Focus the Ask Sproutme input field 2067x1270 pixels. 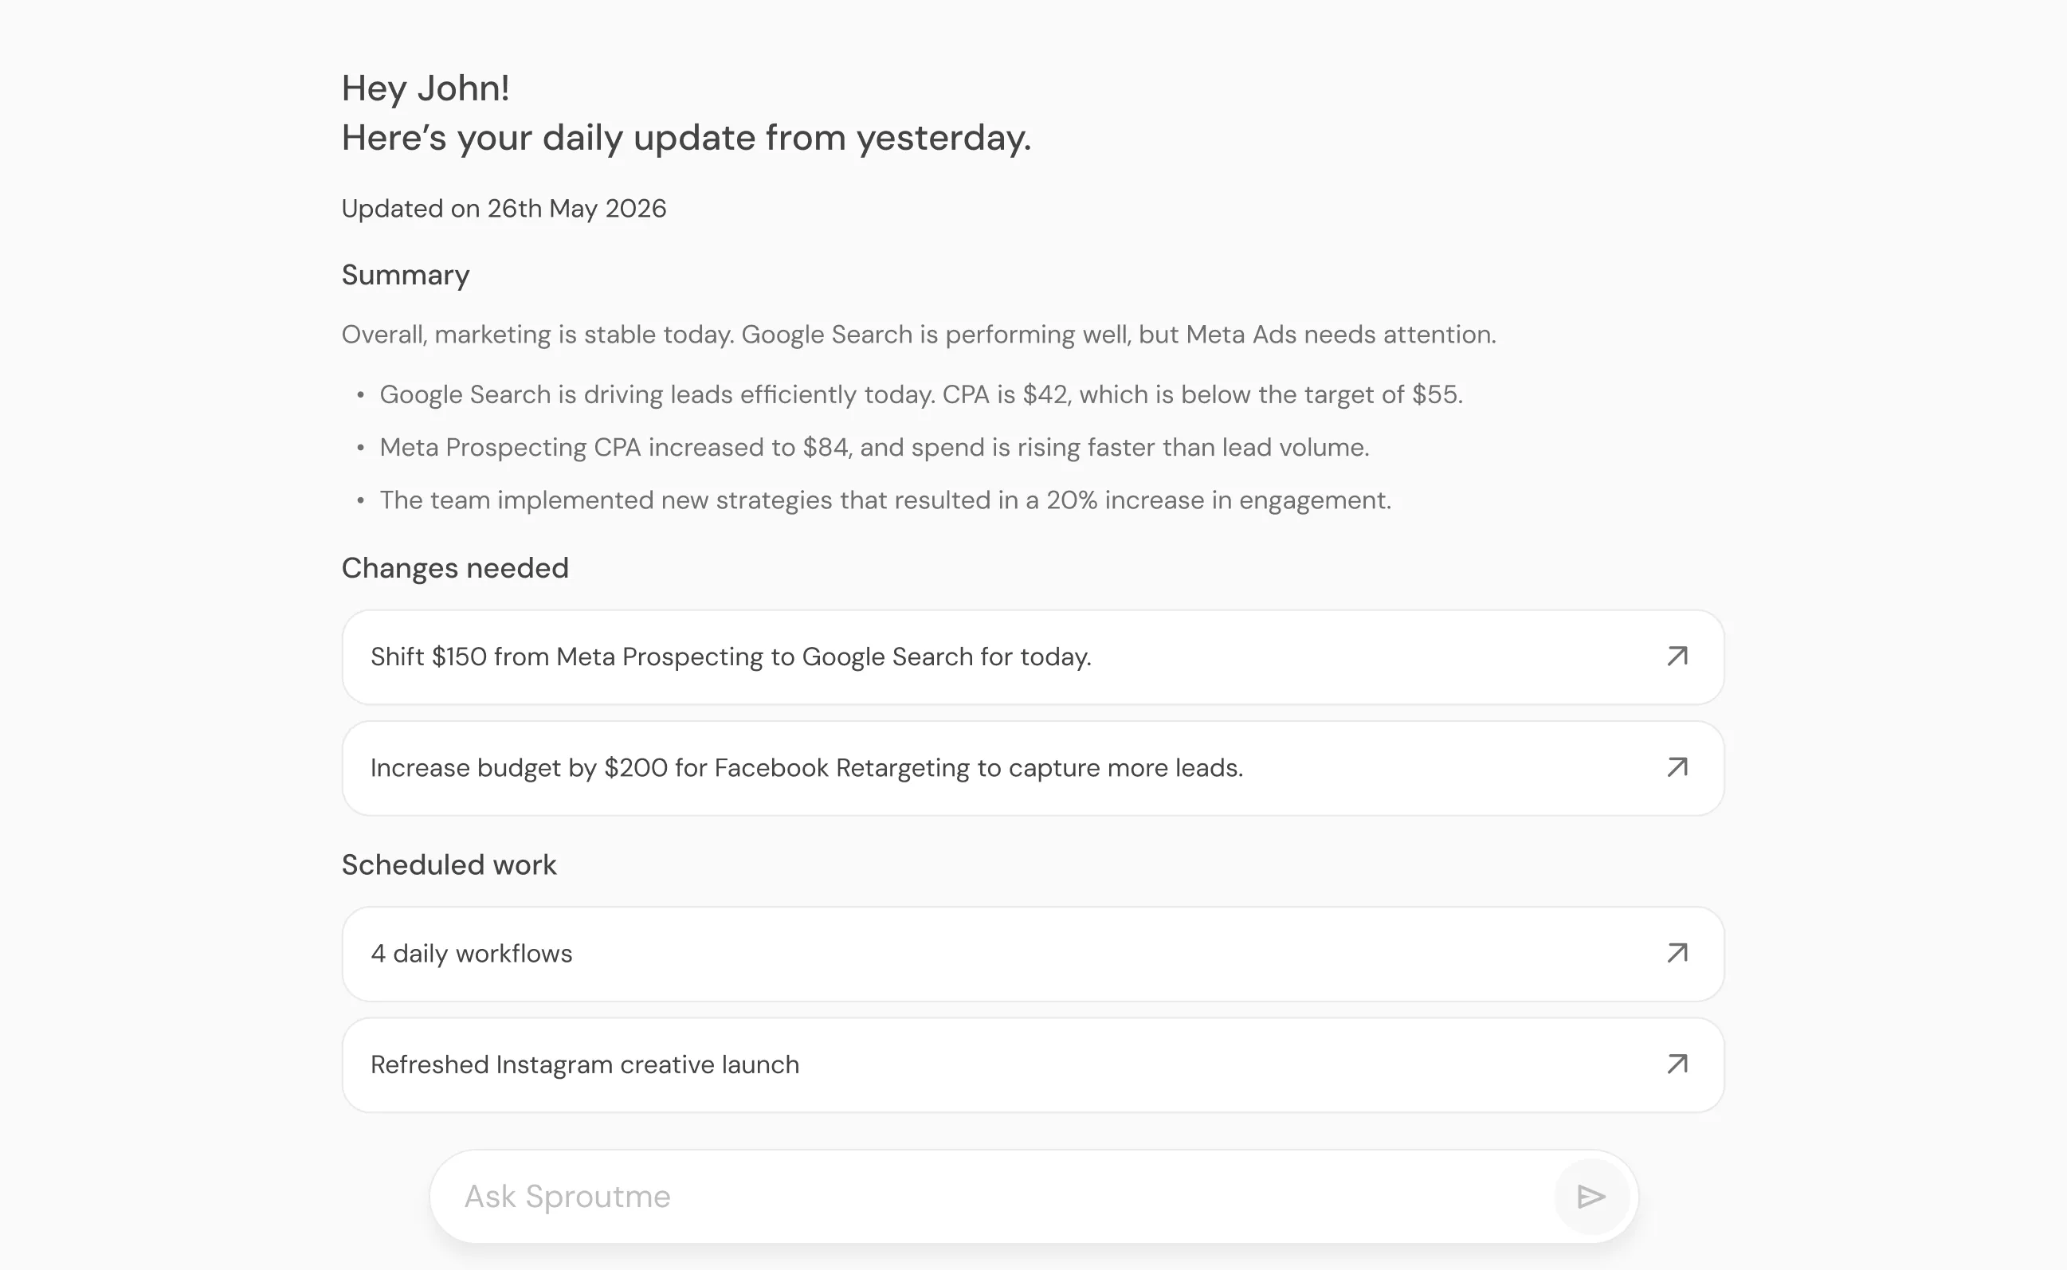[991, 1196]
